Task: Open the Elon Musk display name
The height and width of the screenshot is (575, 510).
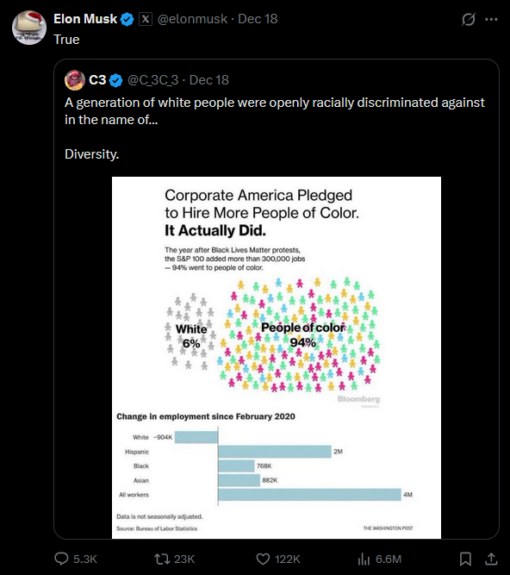Action: (x=85, y=19)
